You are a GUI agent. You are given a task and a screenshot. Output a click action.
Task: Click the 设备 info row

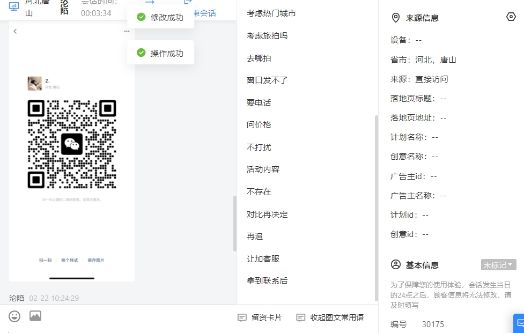[x=406, y=40]
